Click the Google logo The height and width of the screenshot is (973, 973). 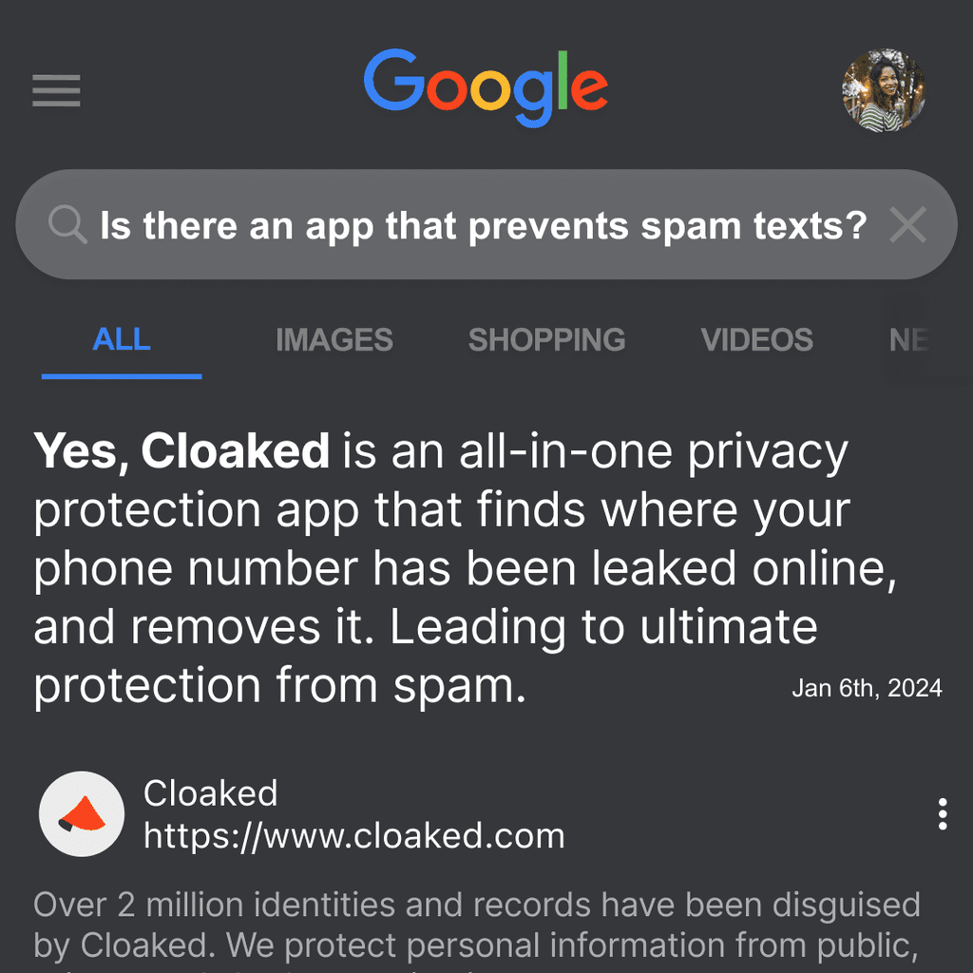pos(486,88)
